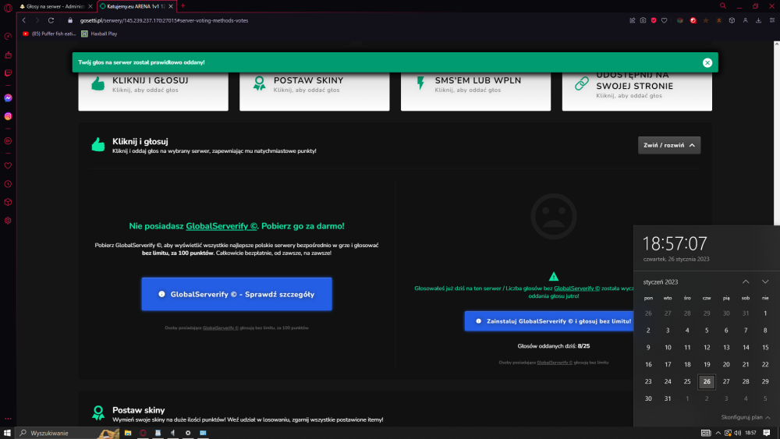780x439 pixels.
Task: Open Instagram in the sidebar
Action: [8, 116]
